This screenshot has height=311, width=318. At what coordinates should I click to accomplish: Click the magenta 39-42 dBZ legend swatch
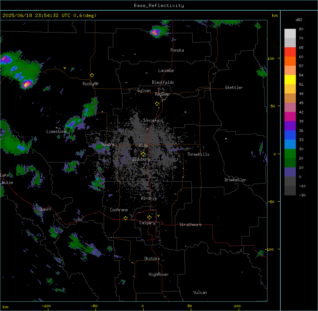pyautogui.click(x=290, y=116)
